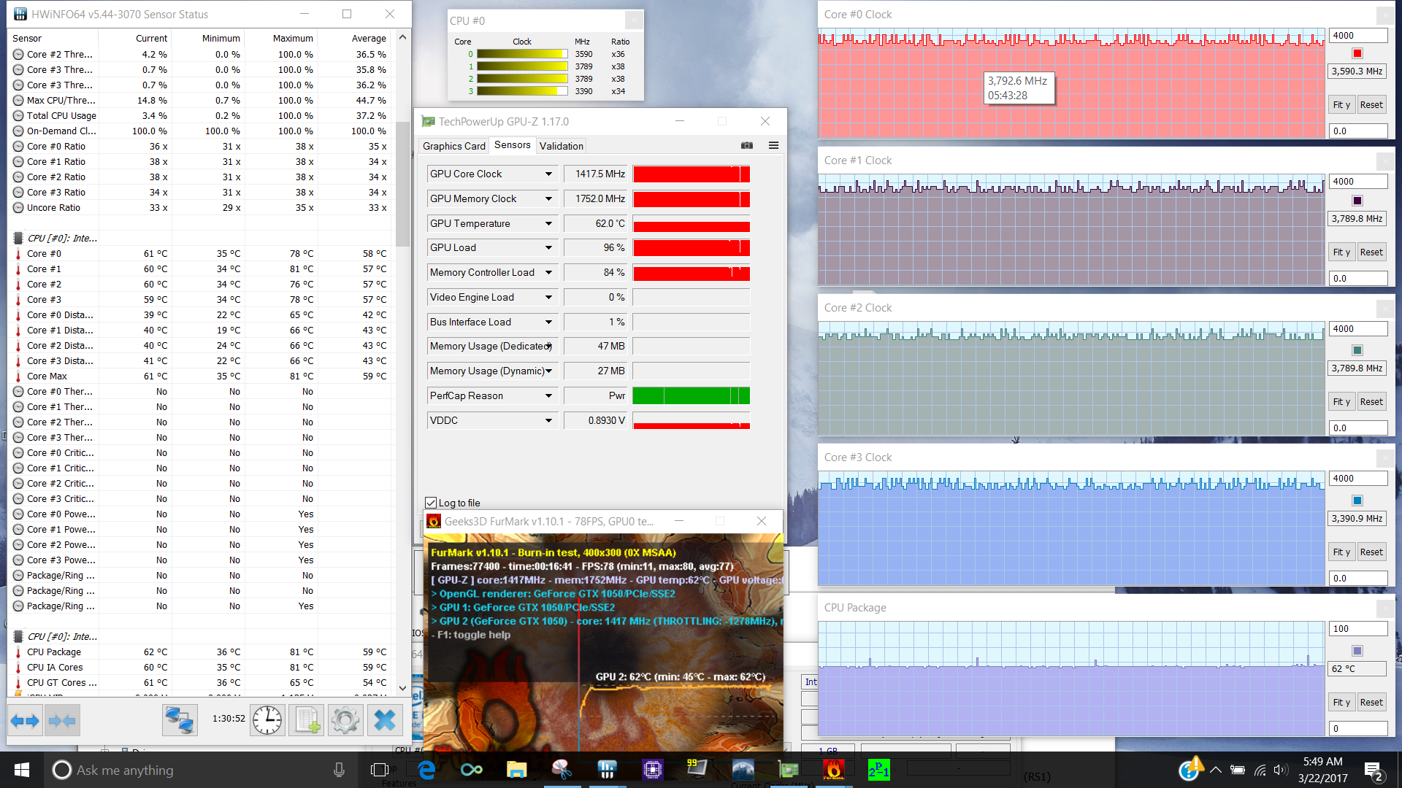The height and width of the screenshot is (788, 1402).
Task: Click the expand columns arrows icon in HWiNFO
Action: [25, 721]
